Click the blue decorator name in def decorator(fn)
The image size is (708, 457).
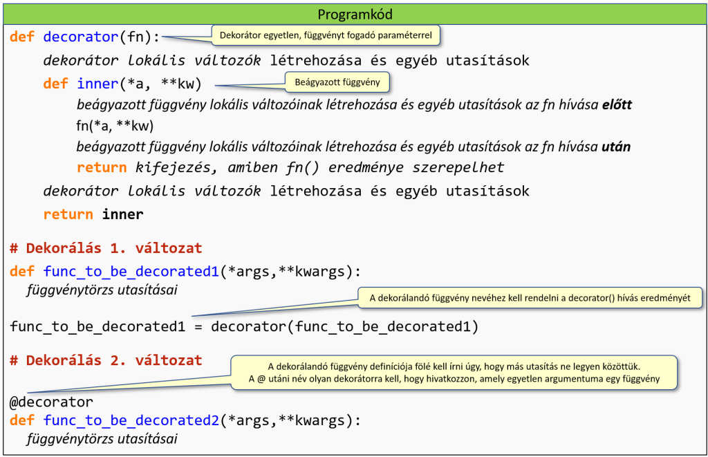tap(83, 37)
